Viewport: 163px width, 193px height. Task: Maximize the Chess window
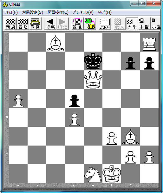click(142, 3)
